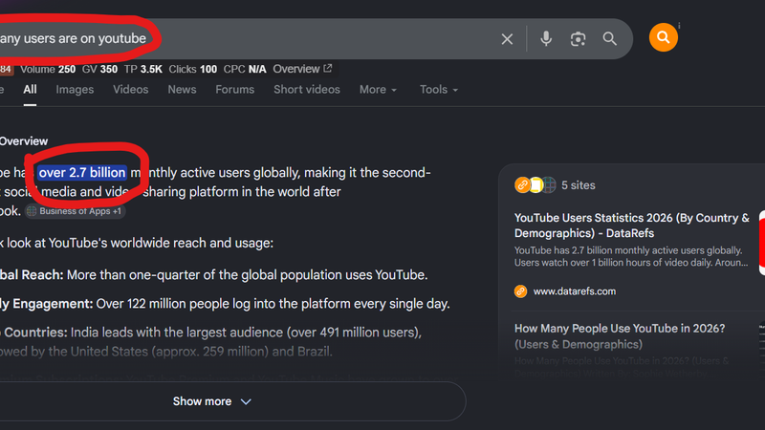The width and height of the screenshot is (765, 430).
Task: Start voice search with the microphone icon
Action: (x=546, y=38)
